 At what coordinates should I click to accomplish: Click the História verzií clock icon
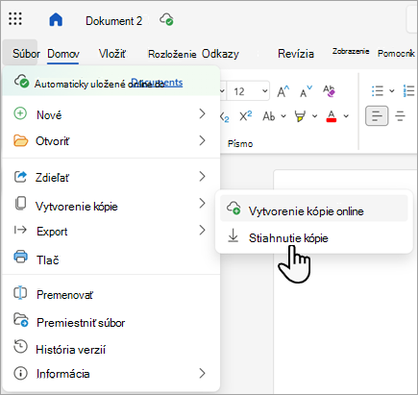click(20, 347)
